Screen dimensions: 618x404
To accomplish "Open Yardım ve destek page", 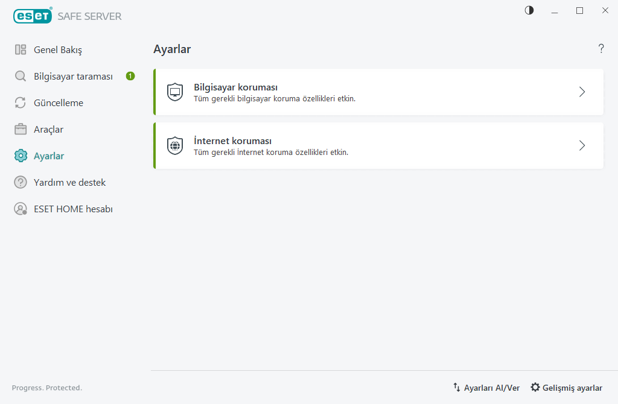I will click(69, 182).
